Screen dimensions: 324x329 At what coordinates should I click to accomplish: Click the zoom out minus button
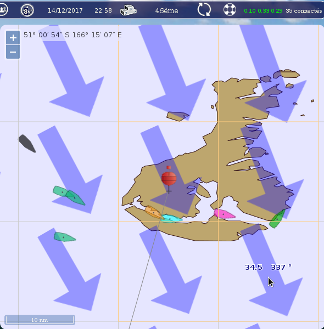(x=13, y=52)
